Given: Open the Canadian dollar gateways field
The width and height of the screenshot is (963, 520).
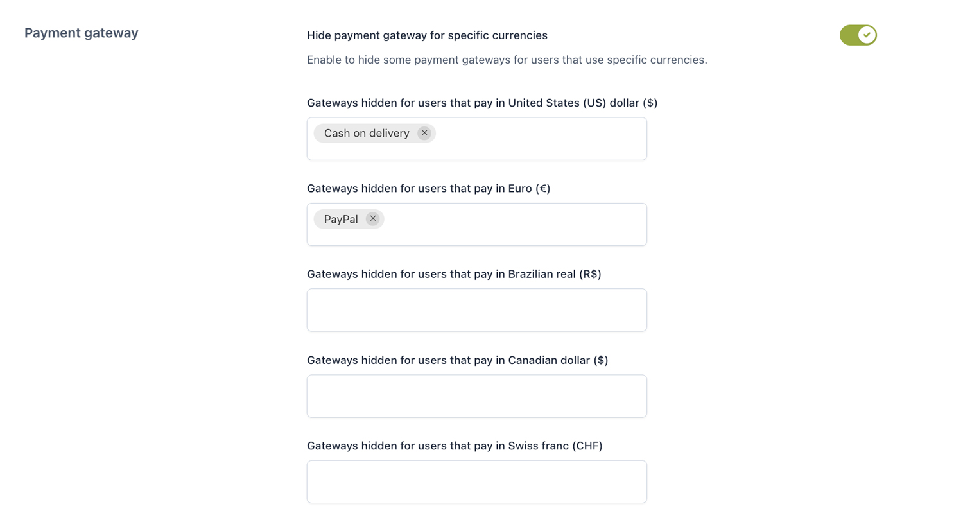Looking at the screenshot, I should click(x=476, y=396).
